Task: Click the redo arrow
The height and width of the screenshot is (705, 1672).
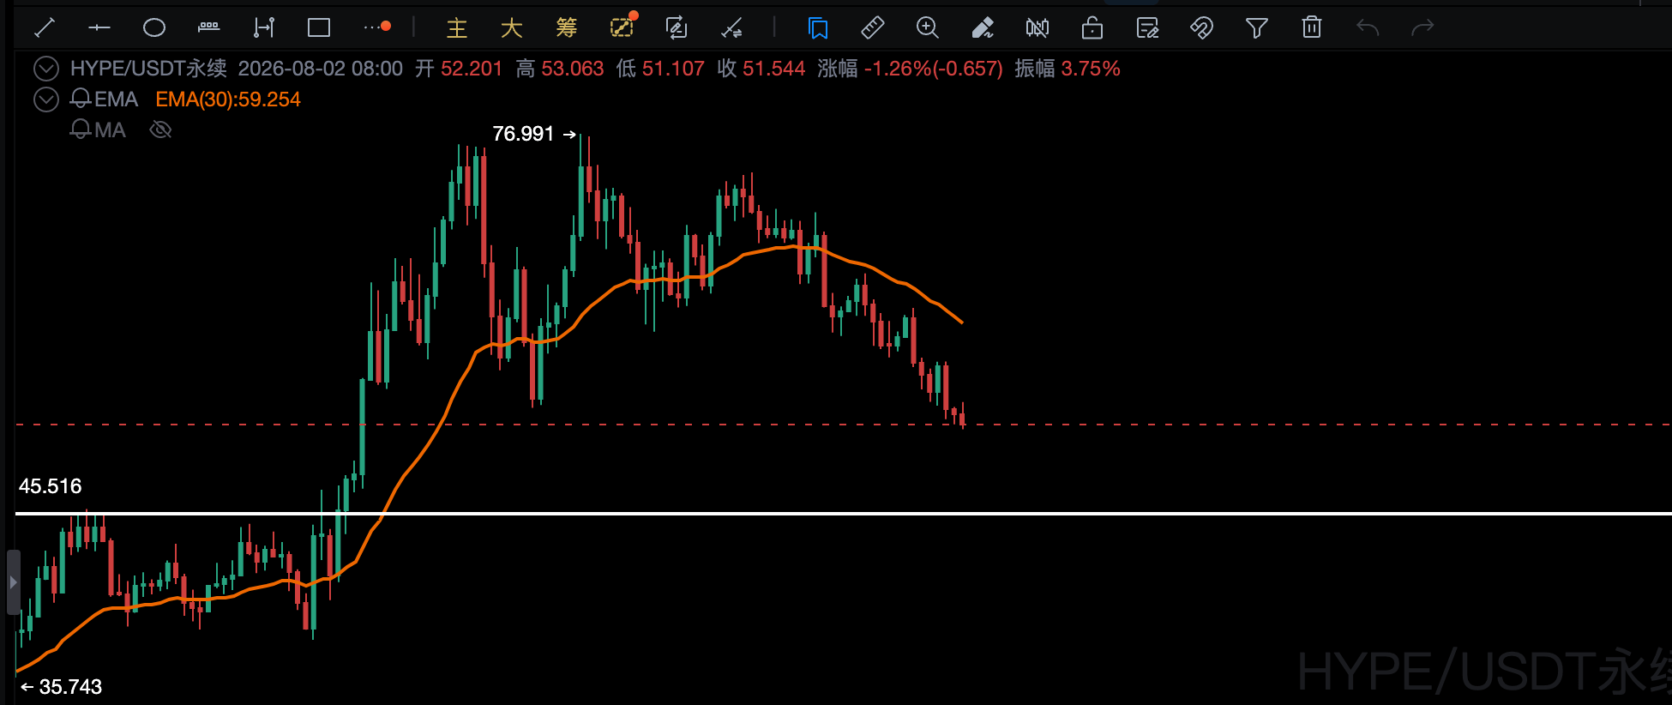Action: coord(1422,28)
